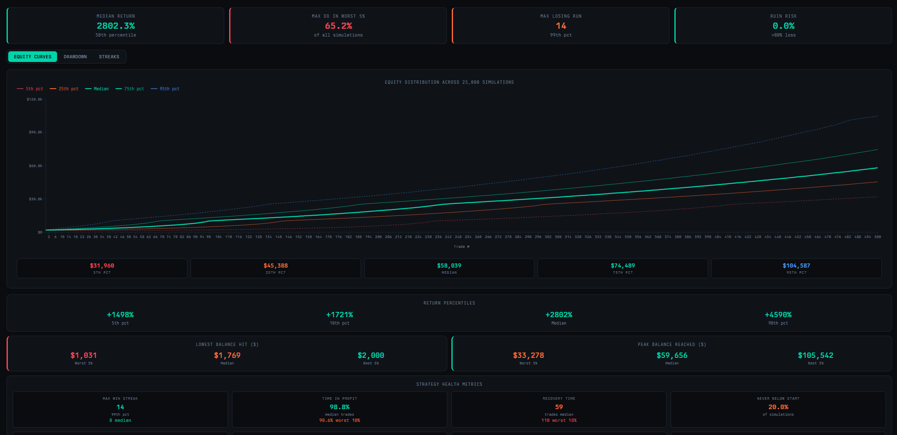Toggle the 25th pct legend entry
Image resolution: width=897 pixels, height=435 pixels.
click(x=64, y=89)
